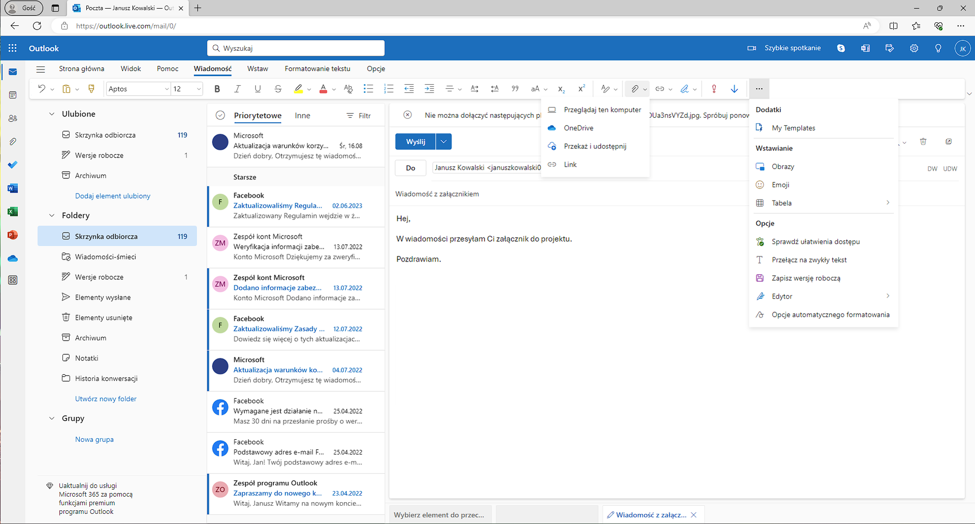The width and height of the screenshot is (975, 524).
Task: Show the UDW field
Action: click(950, 169)
